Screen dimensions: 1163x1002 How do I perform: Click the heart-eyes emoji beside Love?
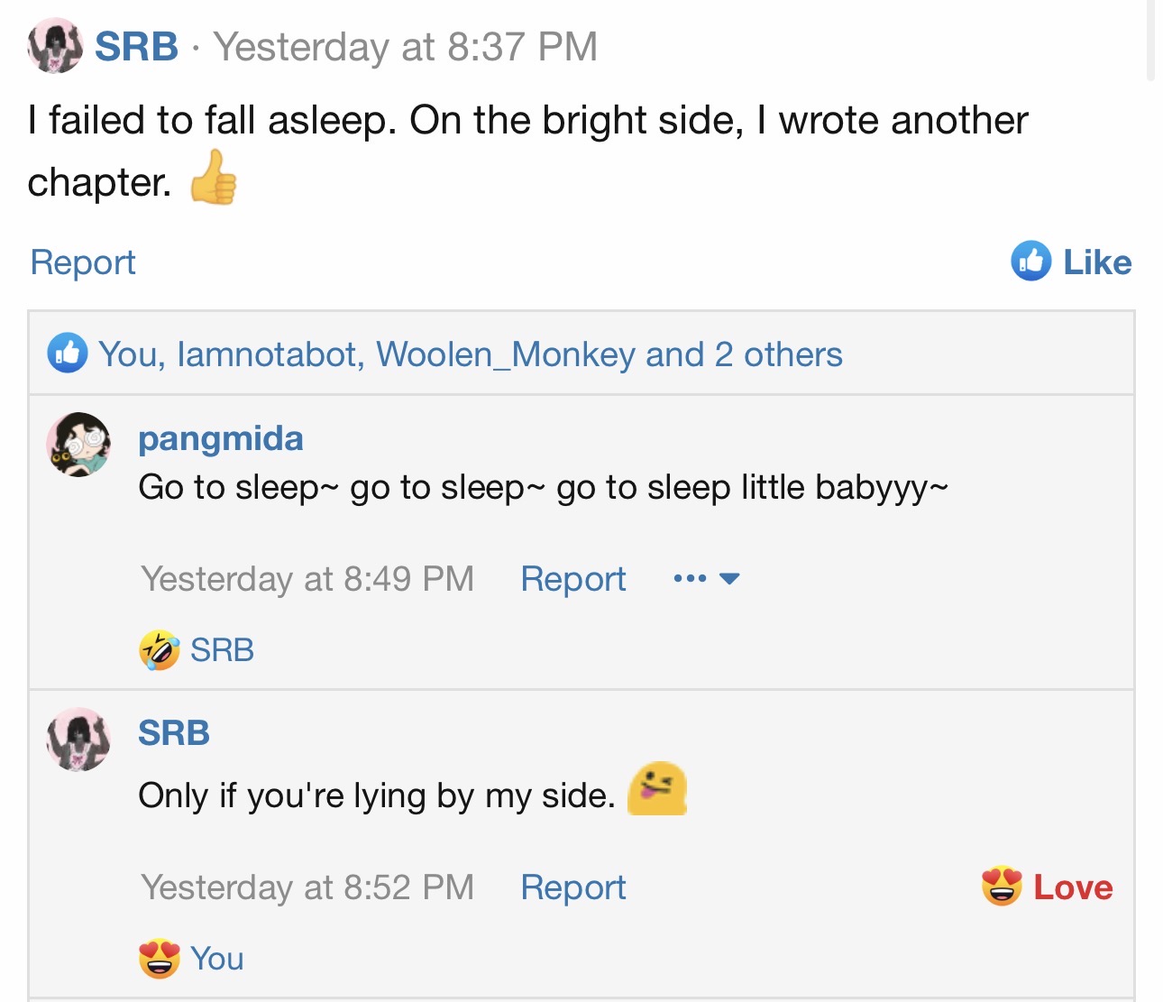(x=1002, y=887)
